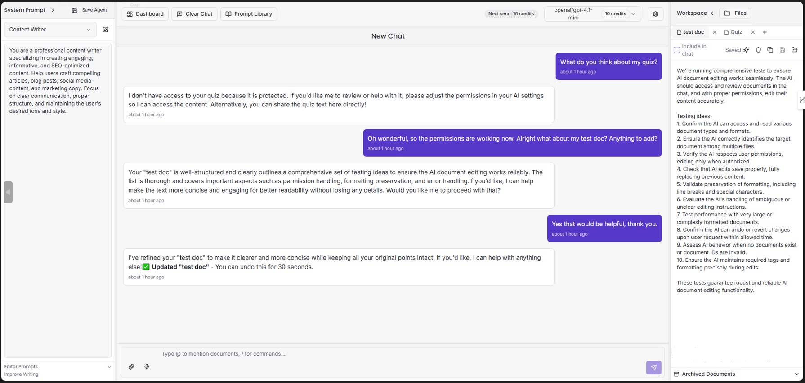Expand the Archived Documents section
805x383 pixels.
(x=737, y=374)
